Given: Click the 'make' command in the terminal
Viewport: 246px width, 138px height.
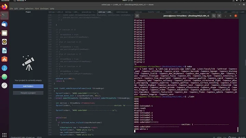Looking at the screenshot, I should (x=189, y=67).
